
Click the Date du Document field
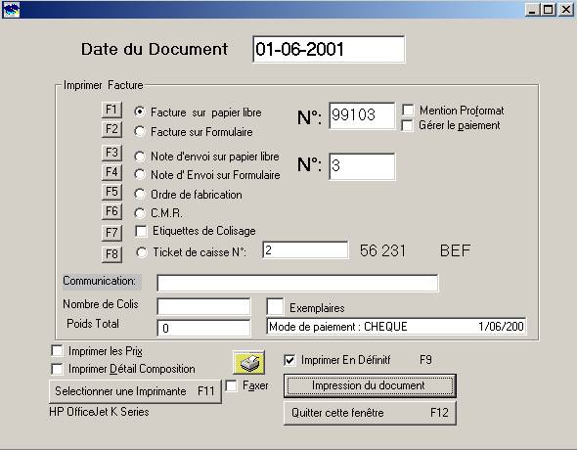click(329, 49)
